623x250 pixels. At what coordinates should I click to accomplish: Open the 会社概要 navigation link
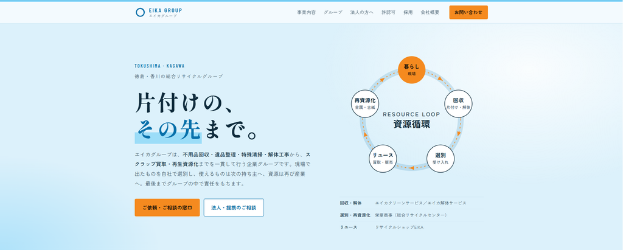click(430, 12)
